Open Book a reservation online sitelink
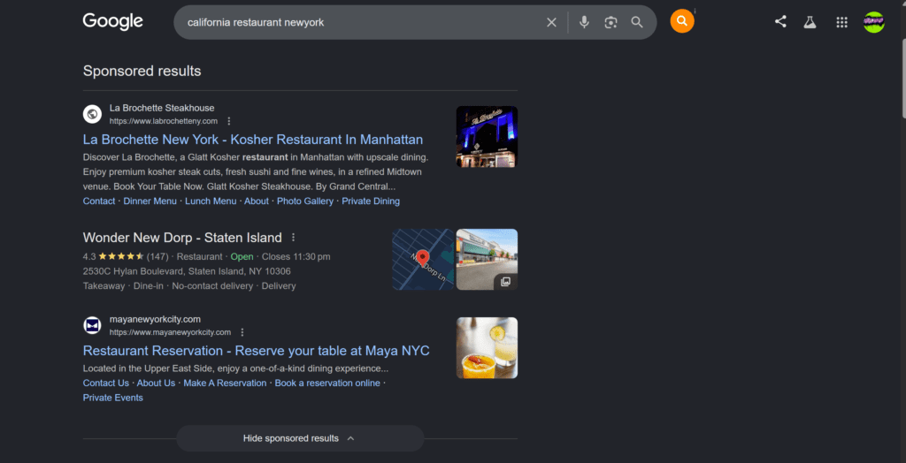The width and height of the screenshot is (906, 463). click(x=327, y=383)
